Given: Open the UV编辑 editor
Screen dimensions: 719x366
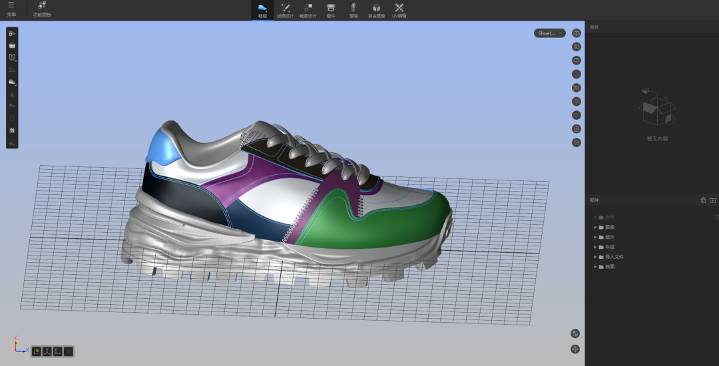Looking at the screenshot, I should tap(399, 9).
